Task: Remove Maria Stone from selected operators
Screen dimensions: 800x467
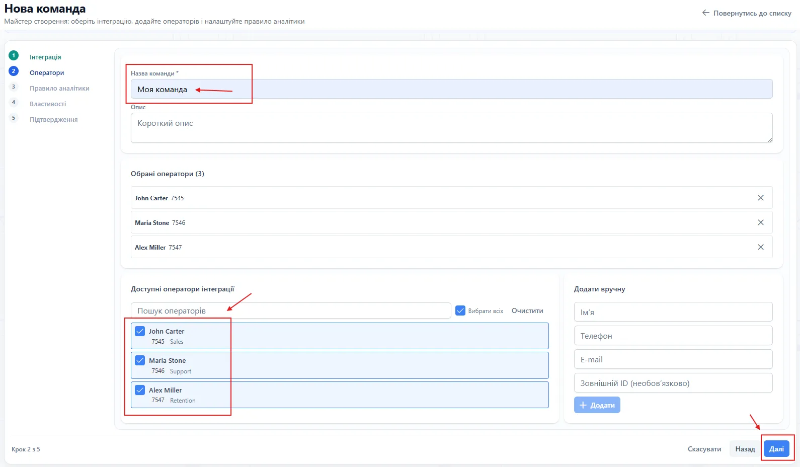Action: (x=760, y=222)
